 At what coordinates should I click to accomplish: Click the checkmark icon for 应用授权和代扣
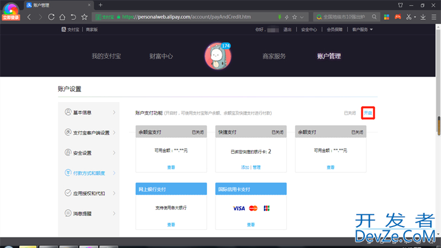[x=68, y=192]
